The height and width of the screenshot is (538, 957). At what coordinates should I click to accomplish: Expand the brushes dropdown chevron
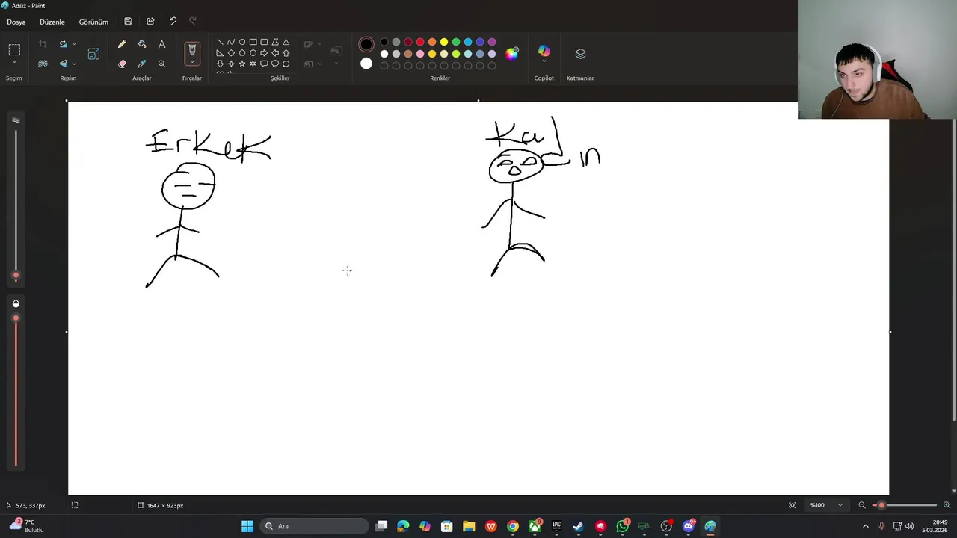pyautogui.click(x=192, y=62)
